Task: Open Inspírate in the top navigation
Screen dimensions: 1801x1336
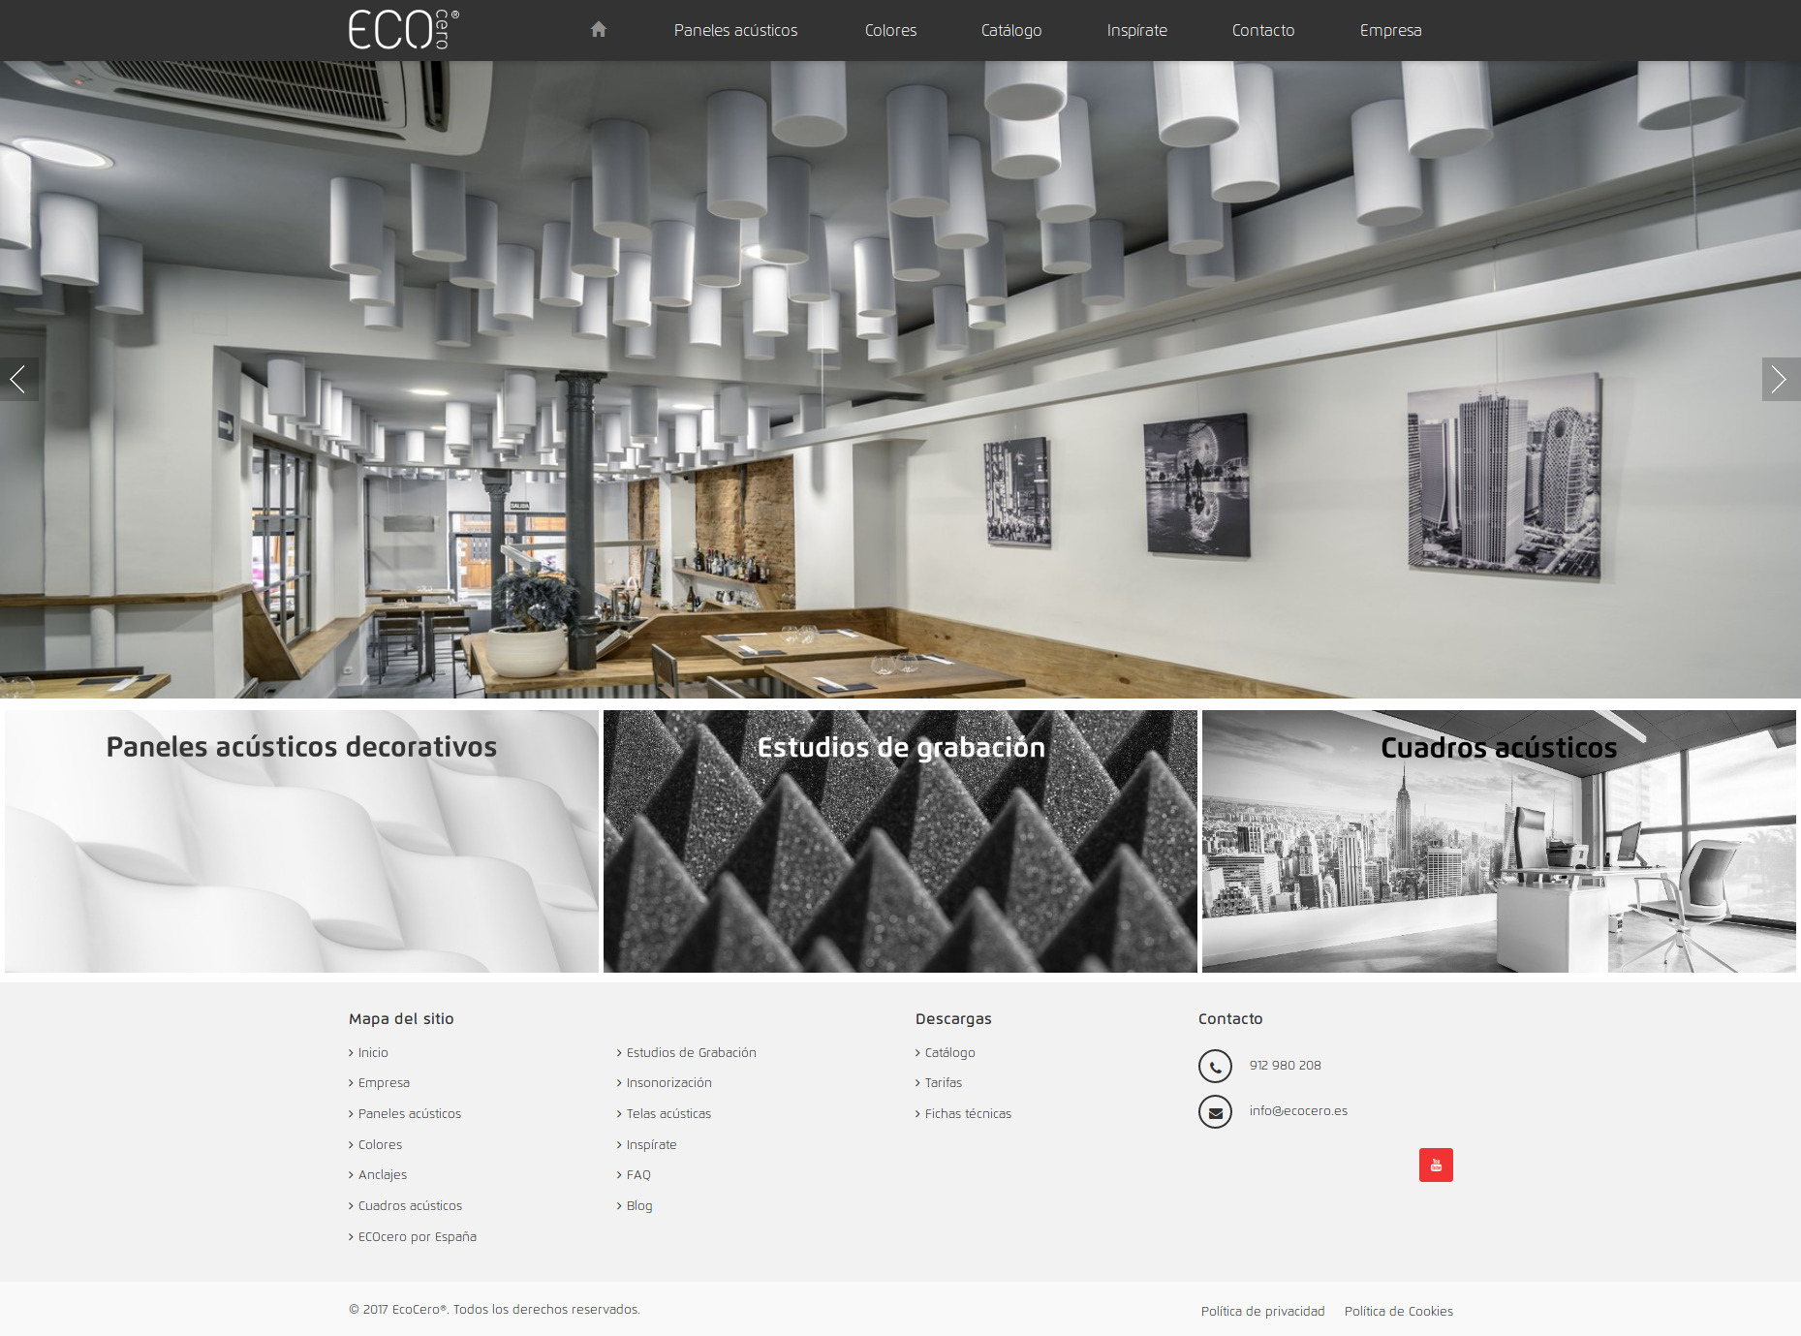Action: click(x=1136, y=30)
